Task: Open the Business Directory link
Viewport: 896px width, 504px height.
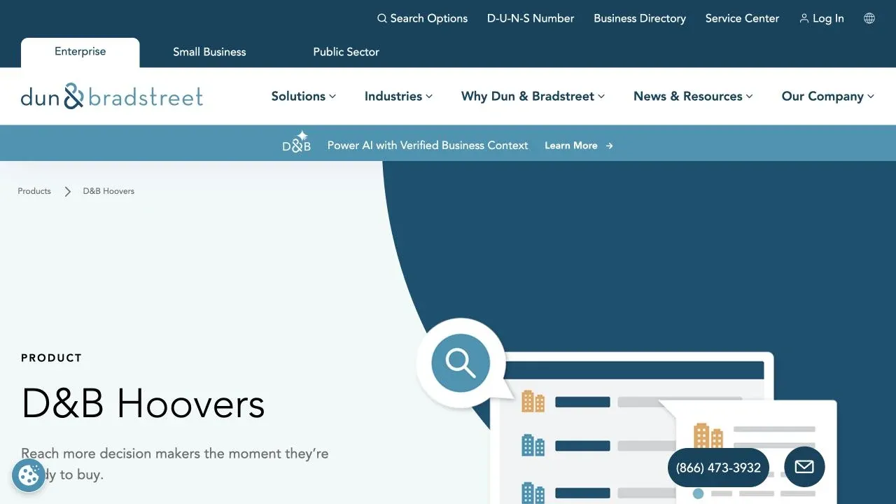Action: [x=640, y=19]
